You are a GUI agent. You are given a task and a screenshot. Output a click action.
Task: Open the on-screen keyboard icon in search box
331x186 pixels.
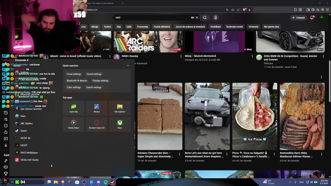click(192, 18)
